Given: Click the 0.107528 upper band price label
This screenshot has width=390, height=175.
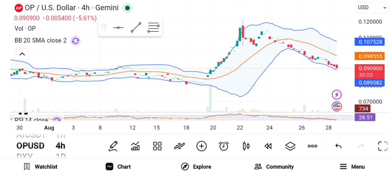Looking at the screenshot, I should (x=369, y=42).
